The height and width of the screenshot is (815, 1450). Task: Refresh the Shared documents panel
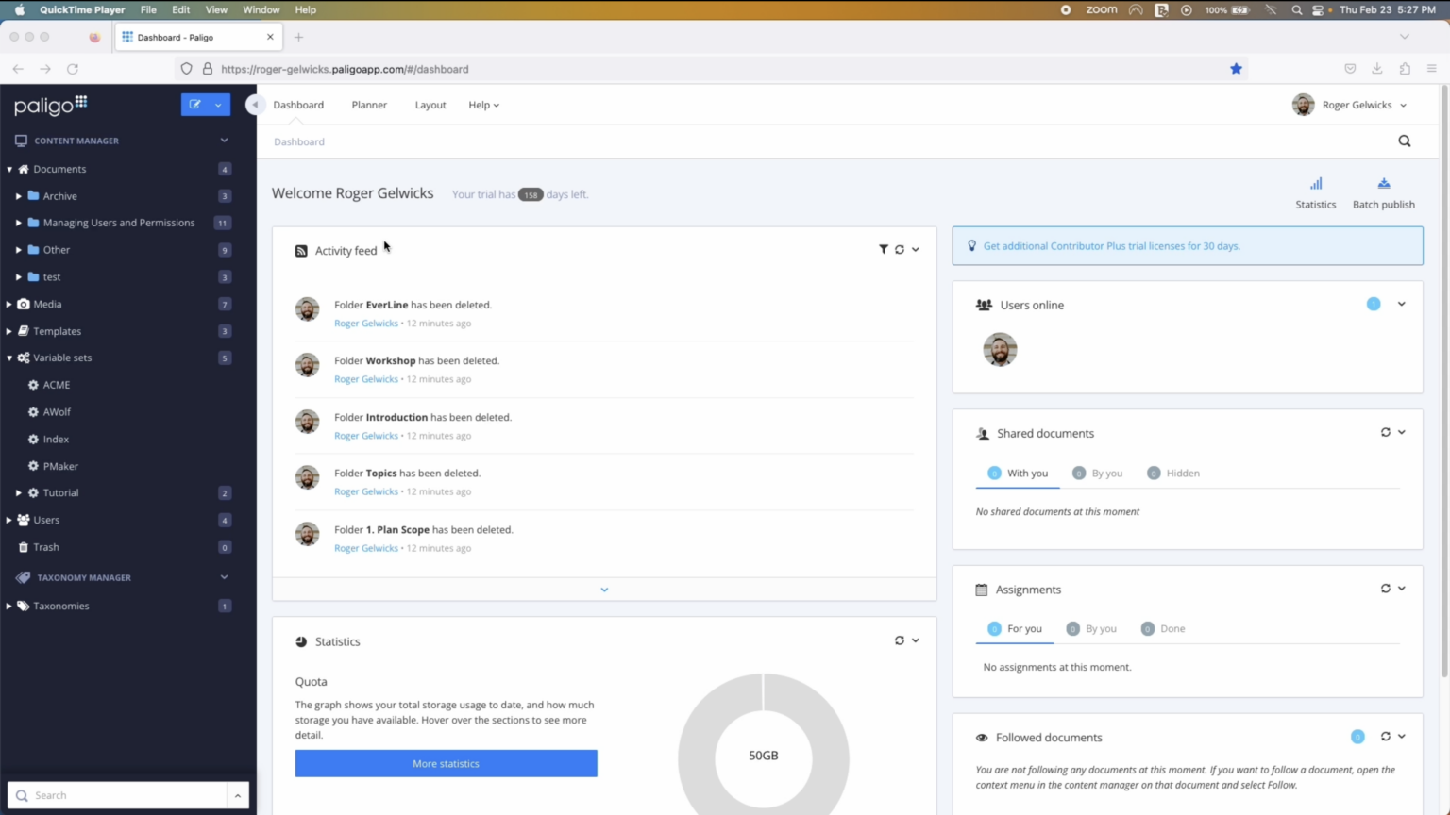1385,432
